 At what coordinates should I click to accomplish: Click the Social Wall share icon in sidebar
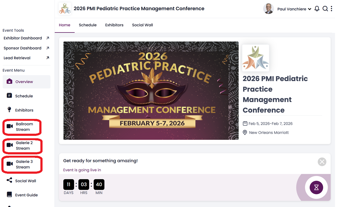[x=9, y=180]
